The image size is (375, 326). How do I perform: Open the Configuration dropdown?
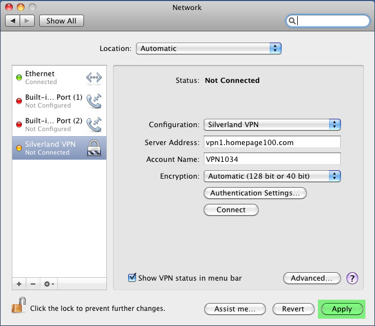(x=272, y=125)
